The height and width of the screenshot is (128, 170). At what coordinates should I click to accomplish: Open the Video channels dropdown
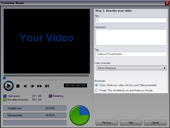click(131, 68)
